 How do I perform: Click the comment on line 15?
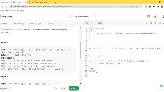click(105, 63)
